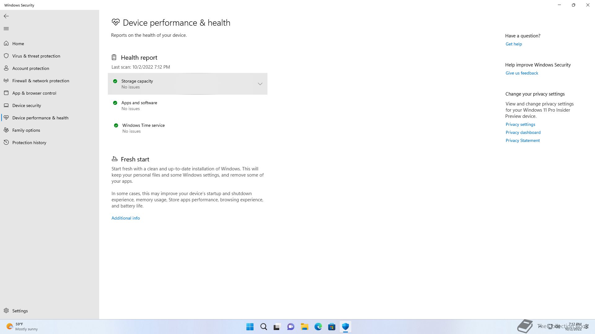Click Windows Security shield on taskbar
Screen dimensions: 595x334
point(345,327)
